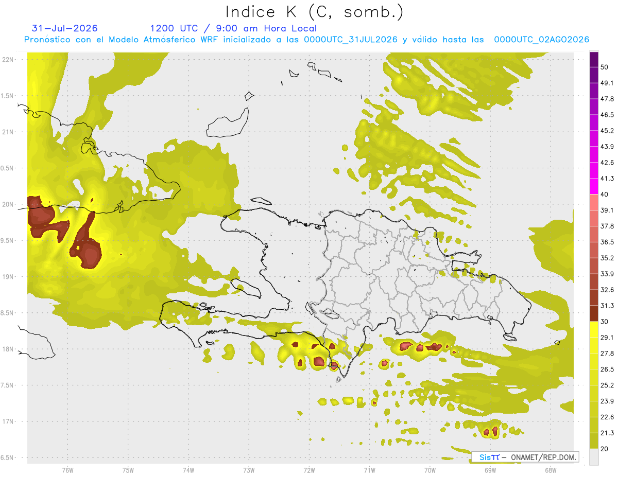Image resolution: width=618 pixels, height=477 pixels.
Task: Click the colorbar label '22.6'
Action: [x=607, y=417]
